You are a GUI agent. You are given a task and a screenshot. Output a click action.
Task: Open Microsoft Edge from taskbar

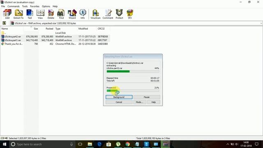coord(99,144)
